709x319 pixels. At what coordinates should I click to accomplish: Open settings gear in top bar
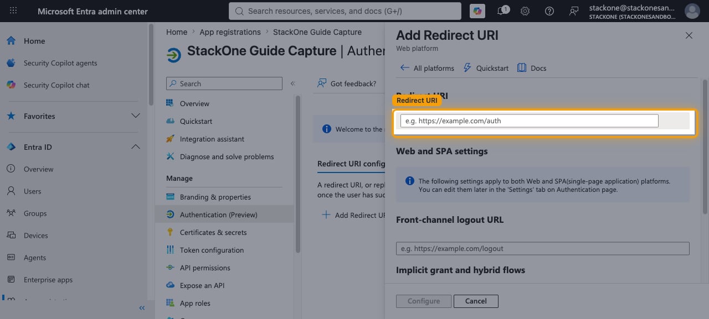tap(525, 11)
